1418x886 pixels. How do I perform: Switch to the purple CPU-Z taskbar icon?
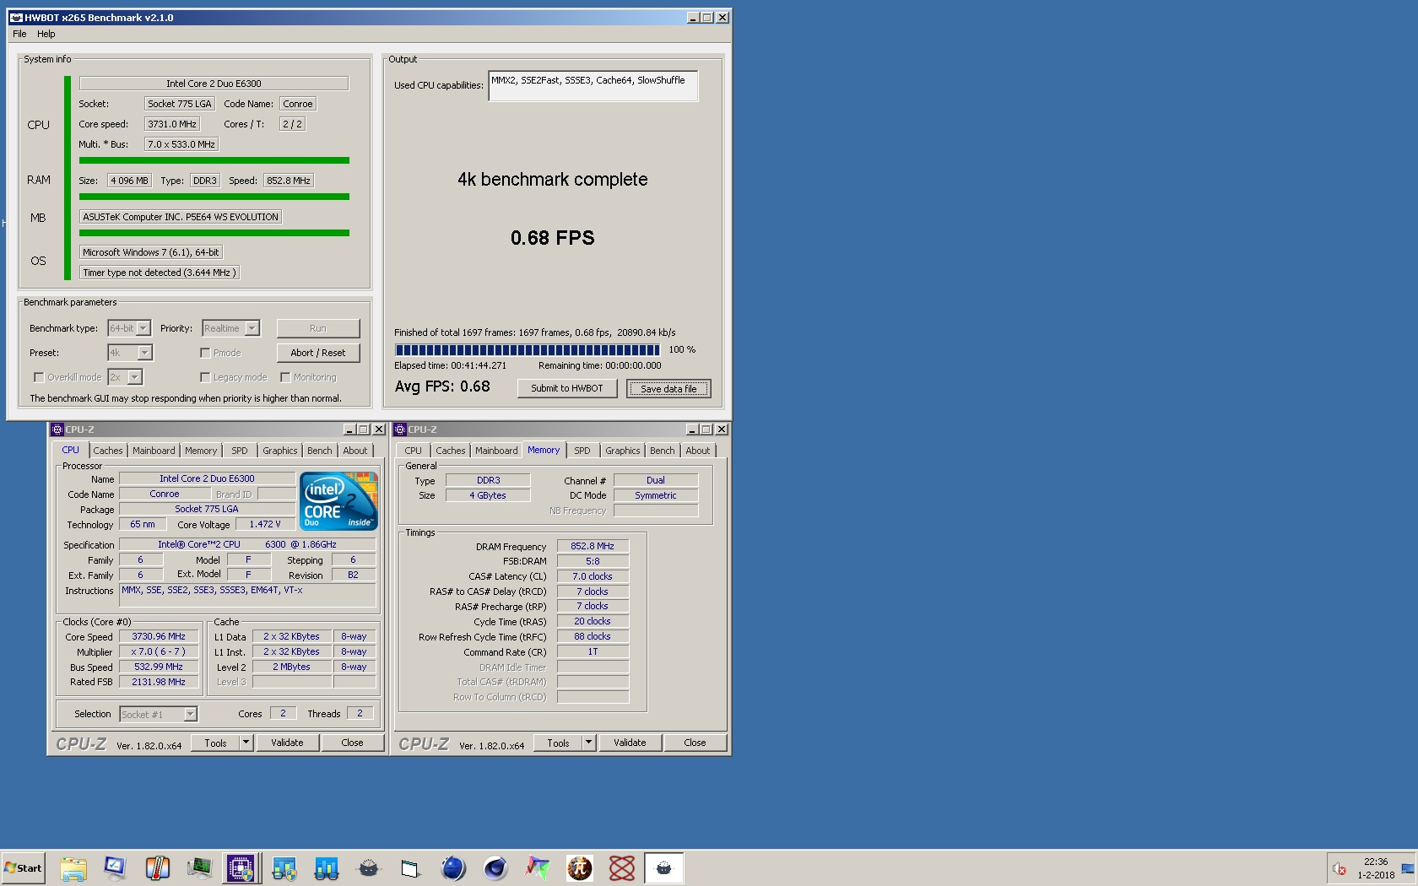click(x=241, y=868)
